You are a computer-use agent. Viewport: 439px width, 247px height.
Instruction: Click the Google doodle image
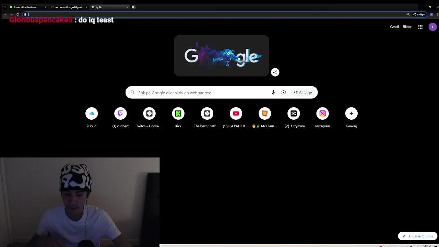point(222,56)
